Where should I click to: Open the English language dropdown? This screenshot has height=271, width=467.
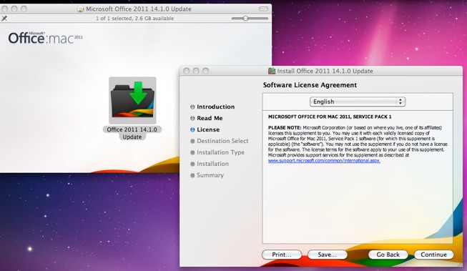[x=358, y=102]
